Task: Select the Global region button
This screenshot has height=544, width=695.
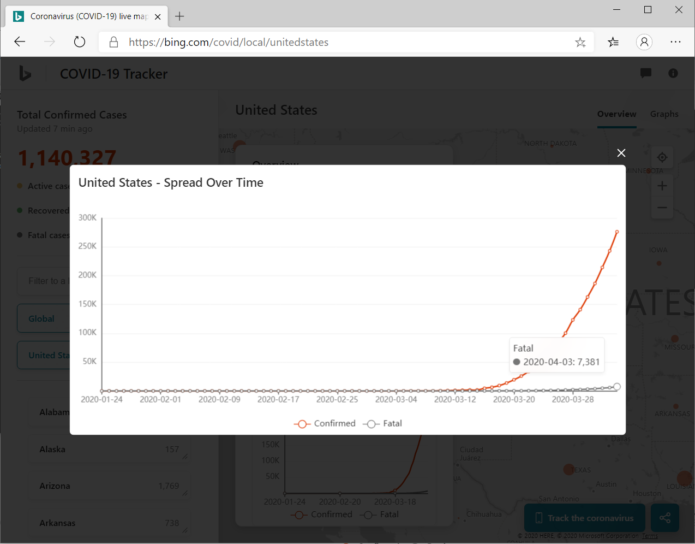Action: 44,318
